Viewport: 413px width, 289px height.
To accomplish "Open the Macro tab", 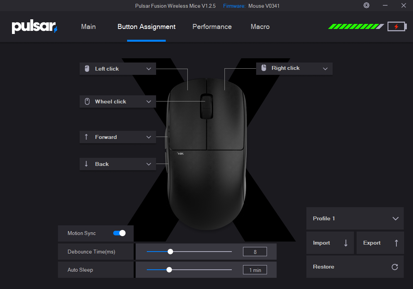I will click(x=260, y=27).
